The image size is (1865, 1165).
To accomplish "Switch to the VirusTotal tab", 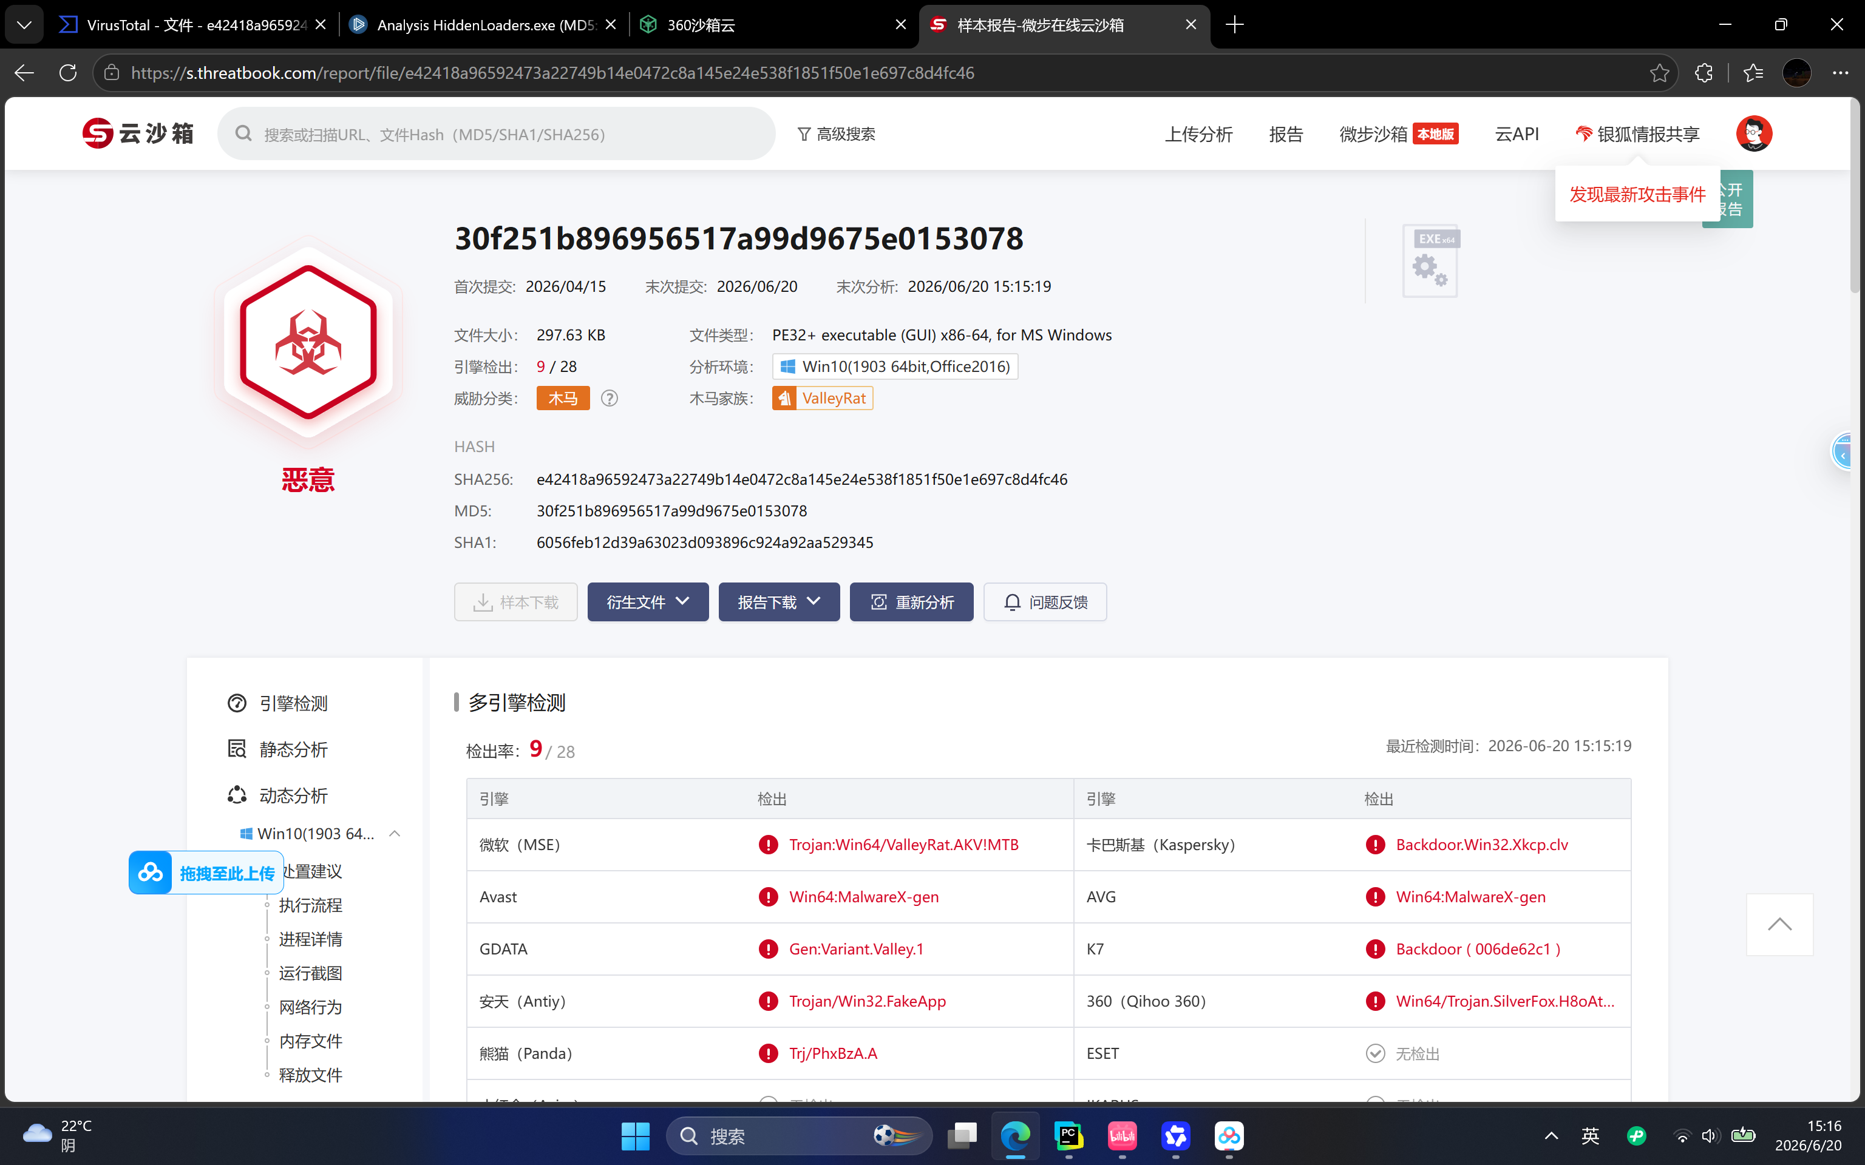I will [192, 25].
